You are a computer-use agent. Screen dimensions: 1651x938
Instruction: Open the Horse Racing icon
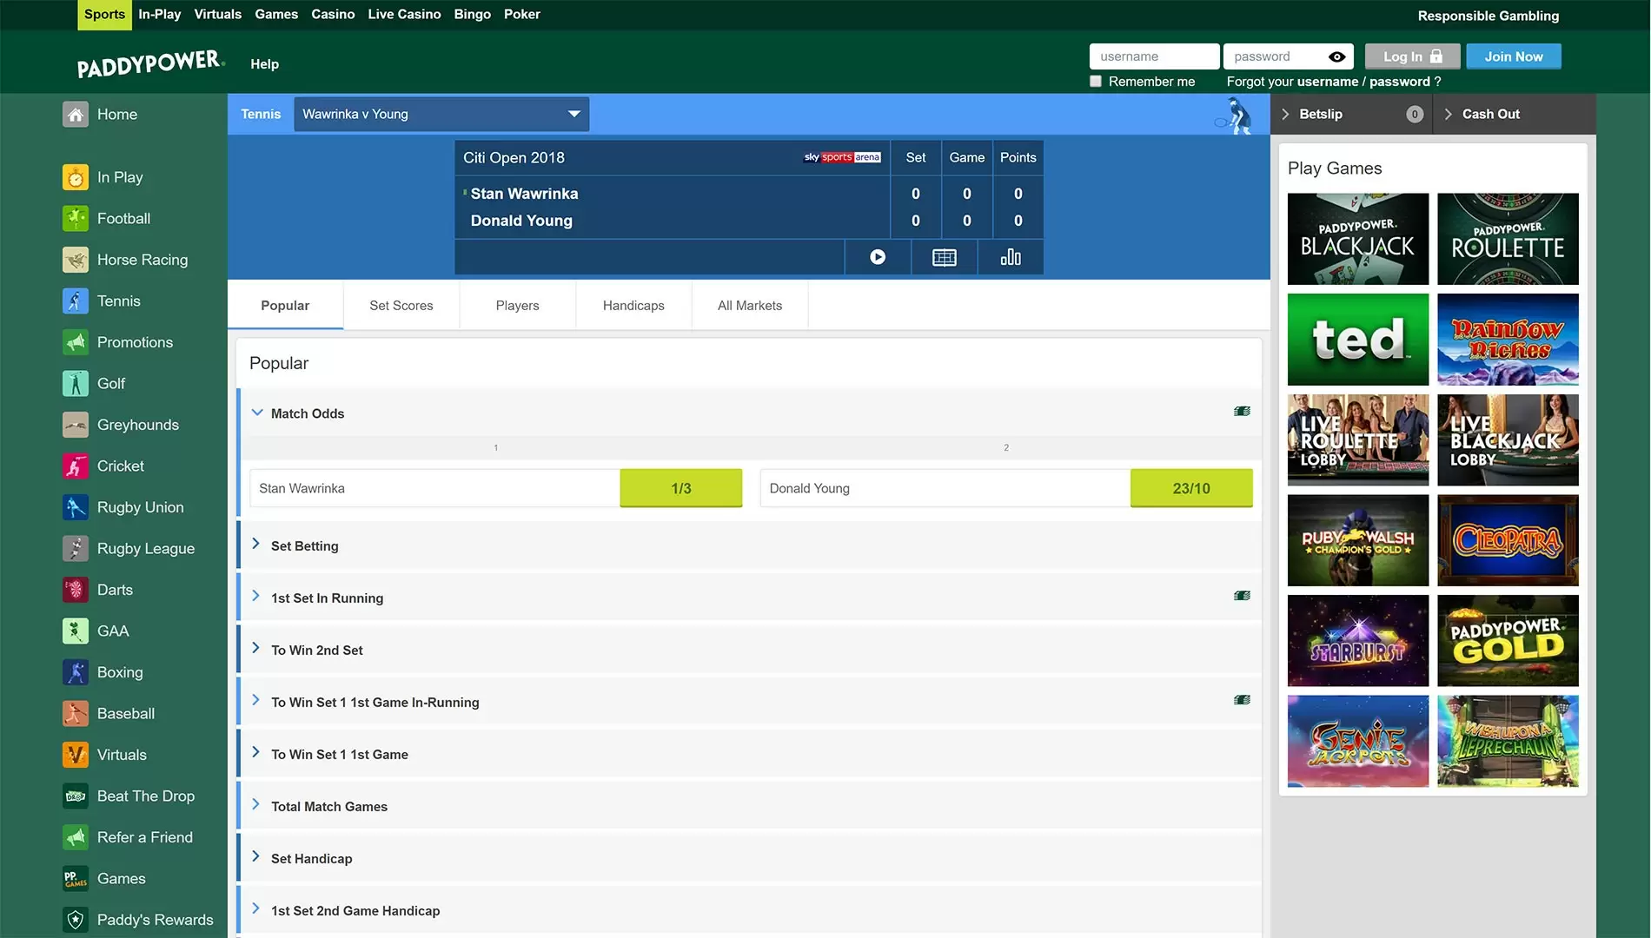pyautogui.click(x=76, y=260)
